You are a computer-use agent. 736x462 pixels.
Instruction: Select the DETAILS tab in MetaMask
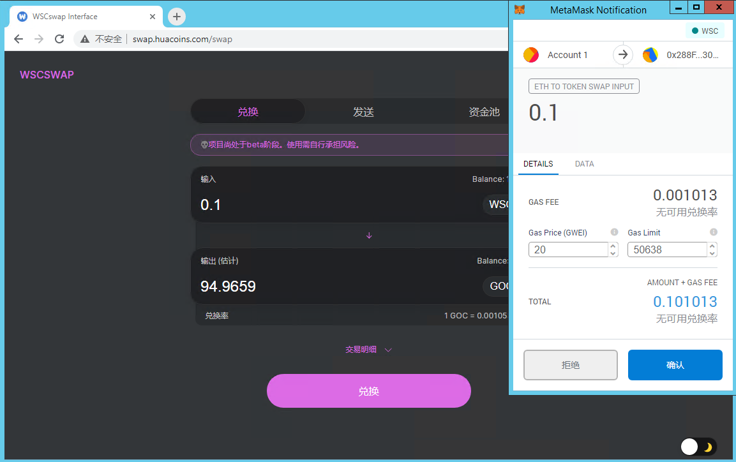tap(538, 164)
